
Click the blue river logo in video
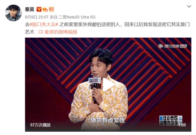tap(171, 121)
